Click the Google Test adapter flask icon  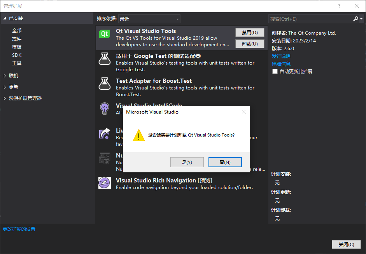point(105,59)
